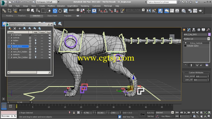This screenshot has height=119, width=212.
Task: Create new layer icon in Layer dialog
Action: click(x=10, y=28)
